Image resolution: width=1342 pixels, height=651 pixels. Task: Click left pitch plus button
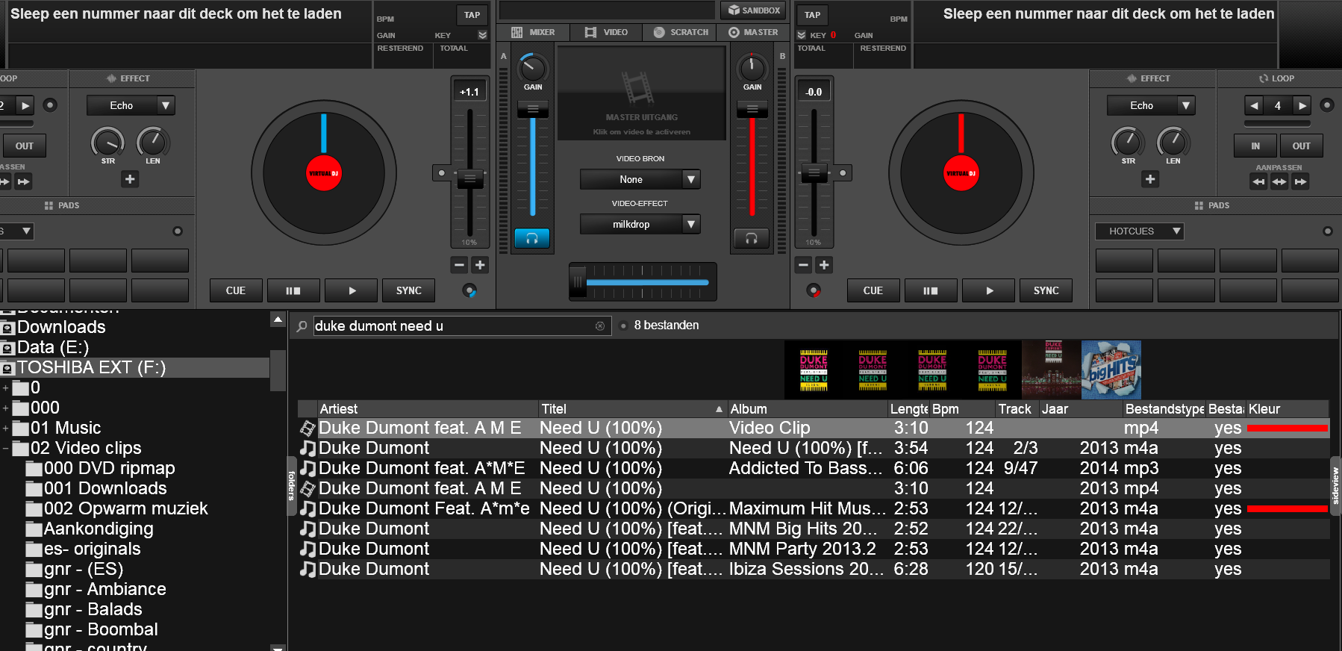[x=480, y=265]
